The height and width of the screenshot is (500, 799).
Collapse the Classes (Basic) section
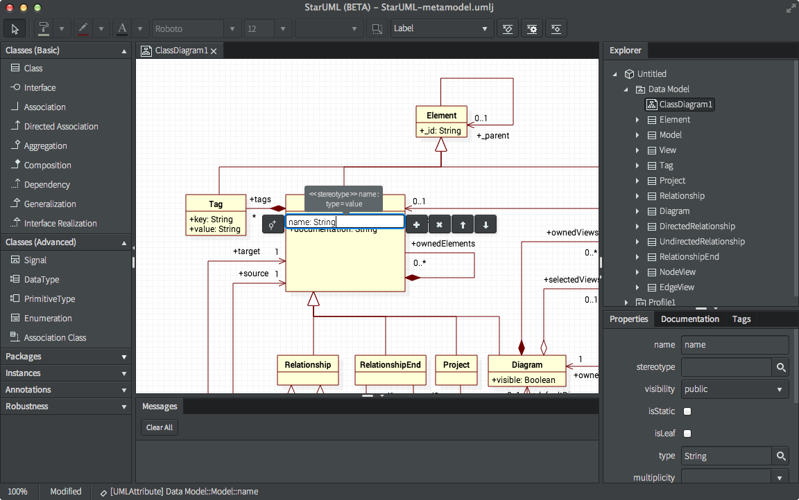[x=123, y=50]
